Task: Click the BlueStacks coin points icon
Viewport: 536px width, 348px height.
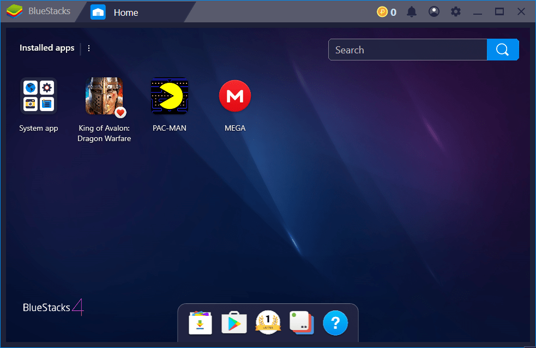Action: 382,12
